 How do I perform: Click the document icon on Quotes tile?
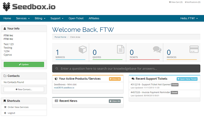tap(121, 49)
